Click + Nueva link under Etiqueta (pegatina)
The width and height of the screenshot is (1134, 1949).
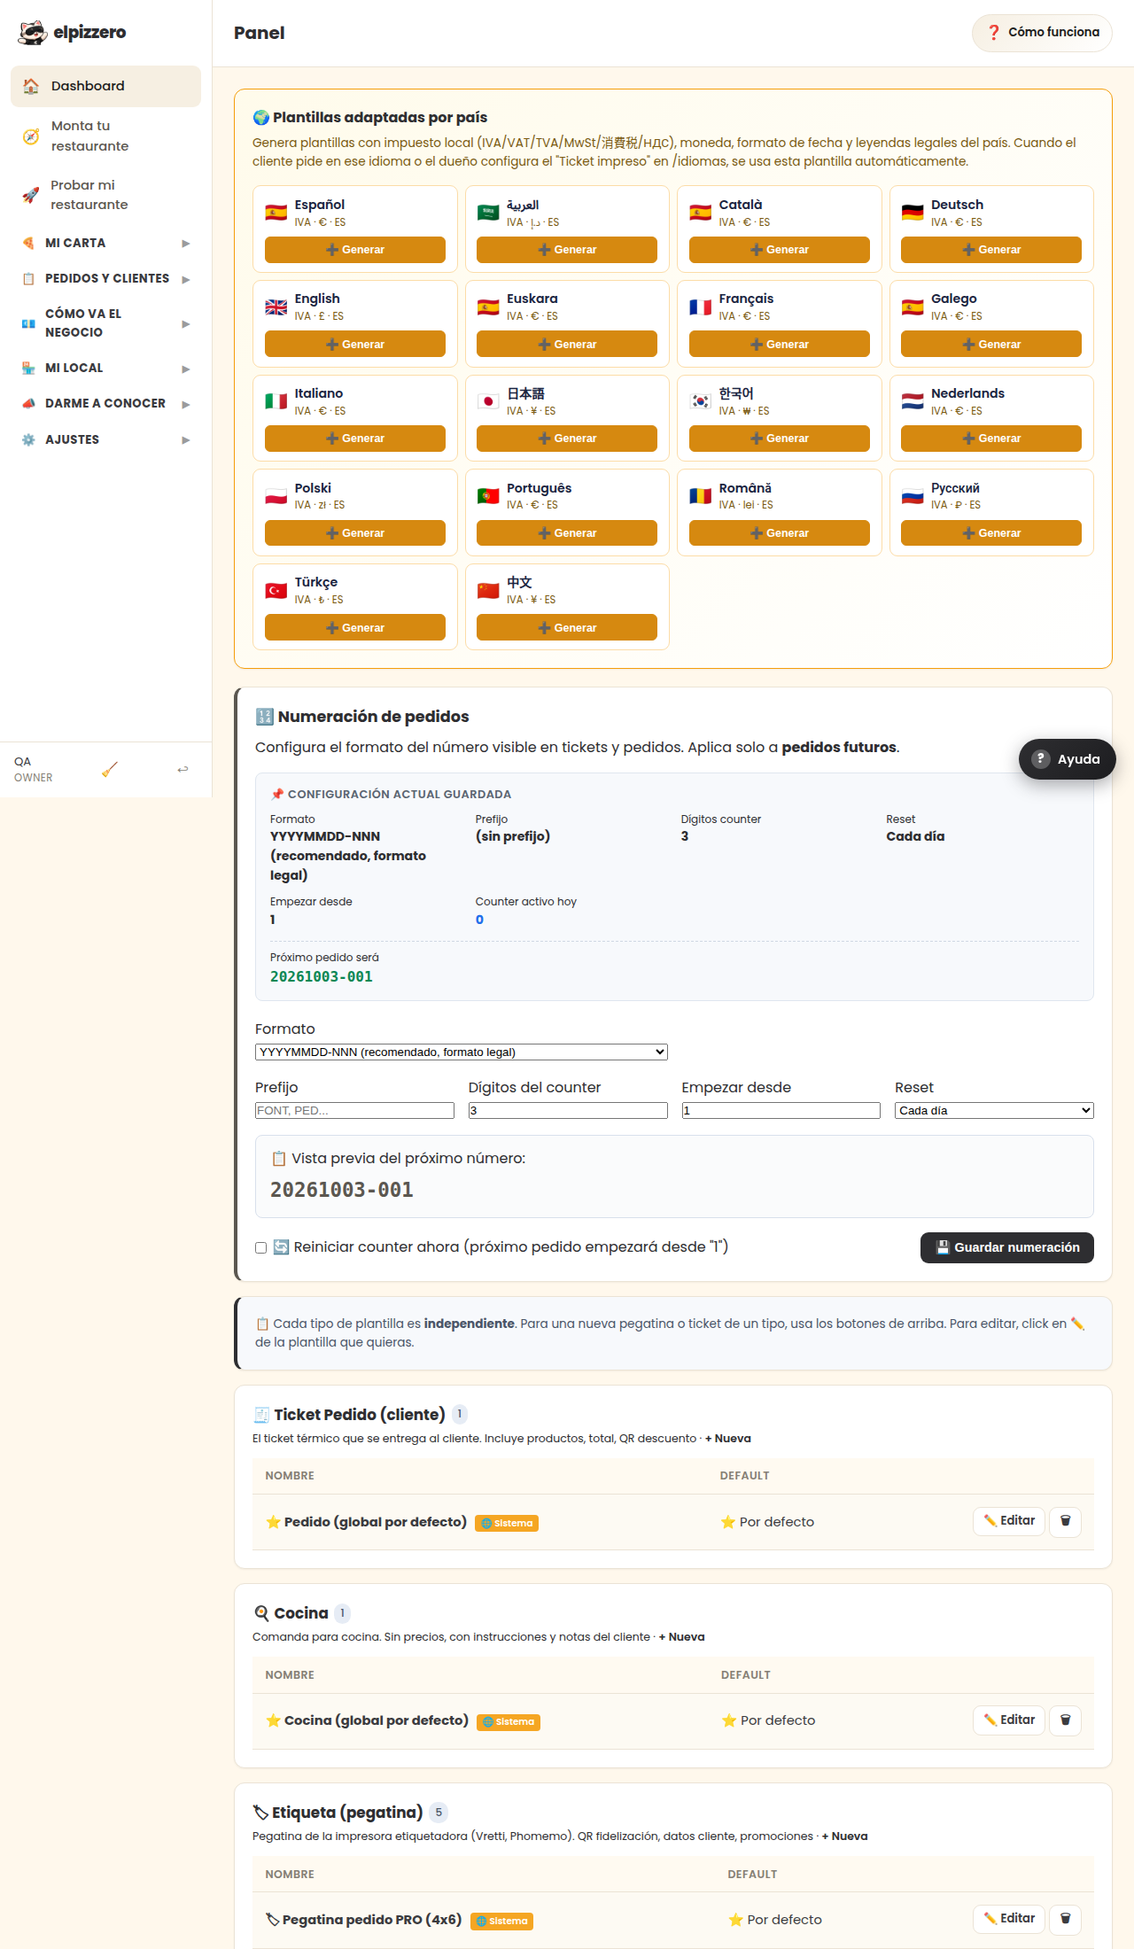844,1836
